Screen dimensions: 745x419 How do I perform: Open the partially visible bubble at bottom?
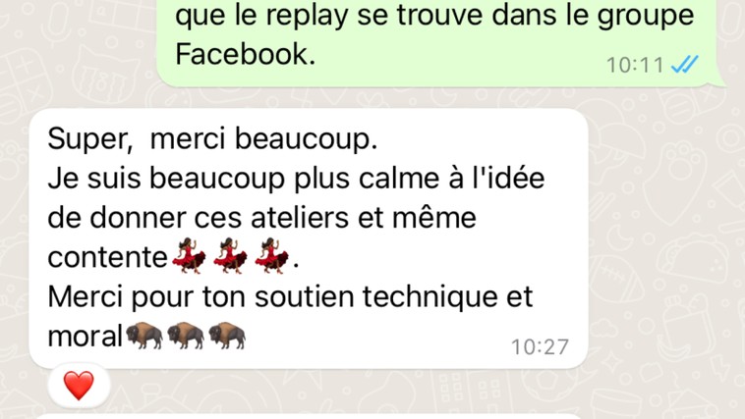coord(309,416)
